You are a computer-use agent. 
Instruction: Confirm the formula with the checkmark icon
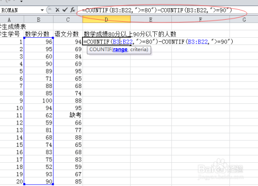click(65, 10)
